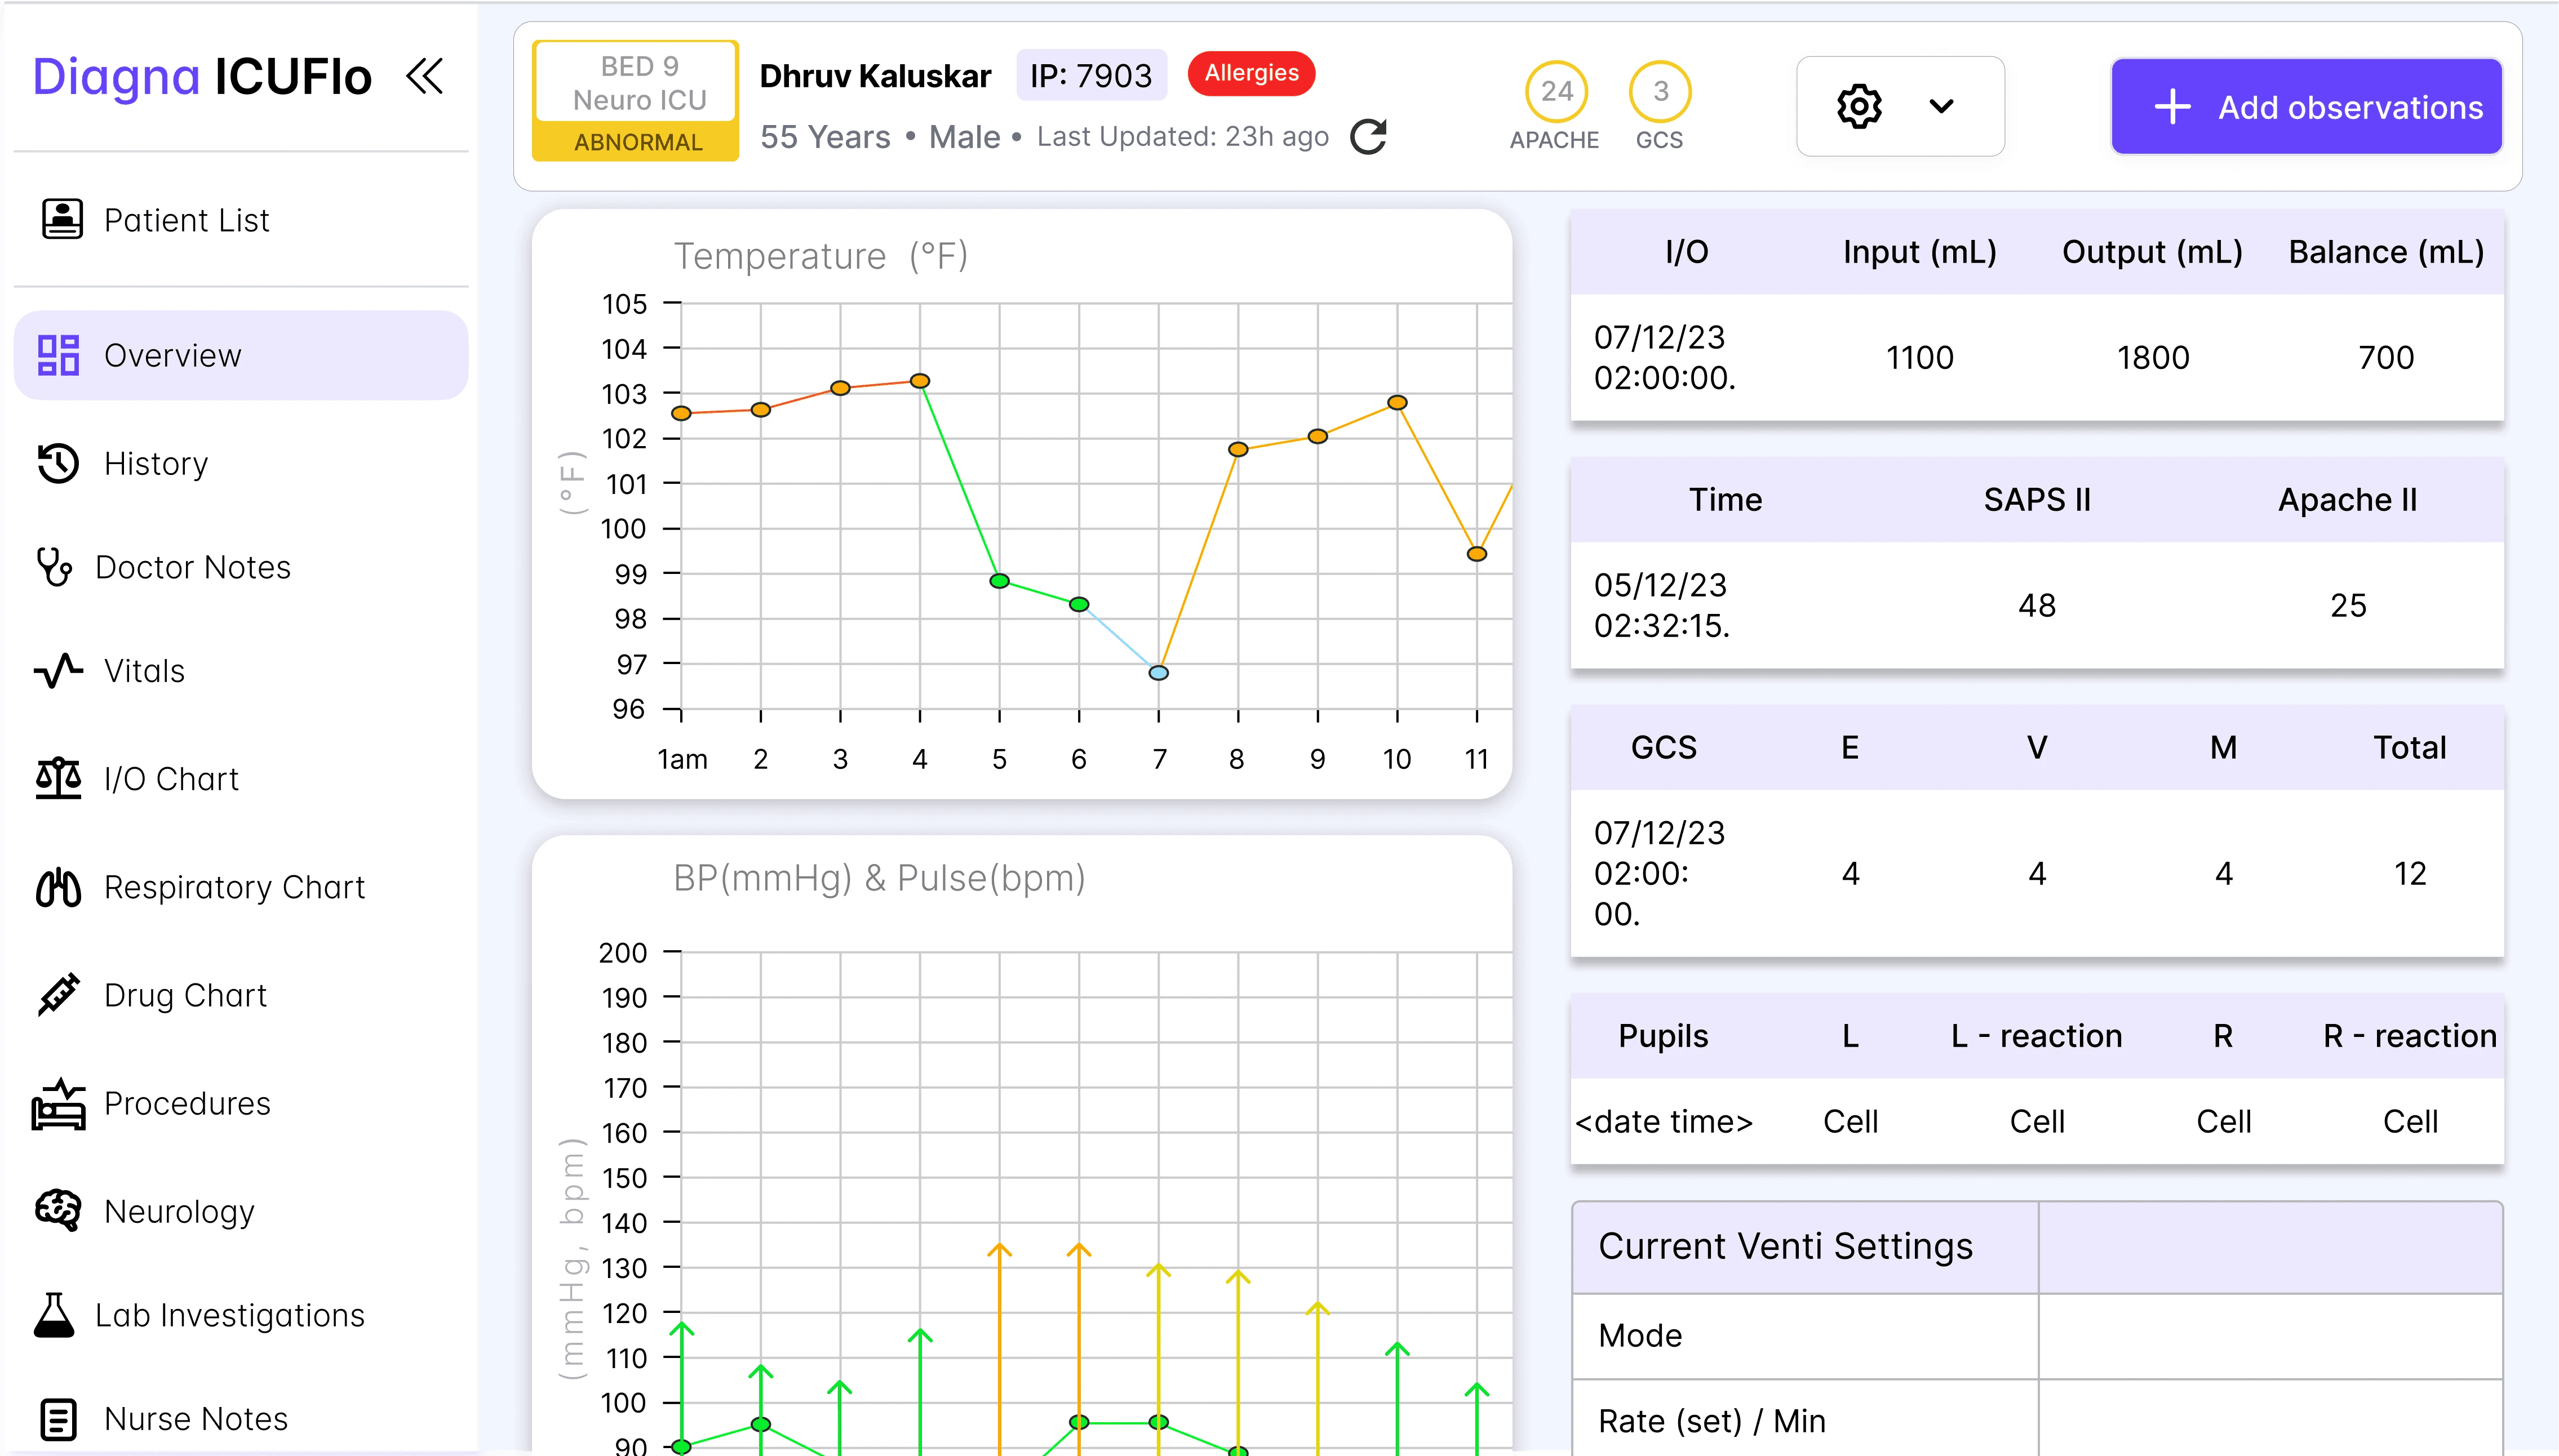Open I/O Chart page
The height and width of the screenshot is (1456, 2559).
pos(241,779)
